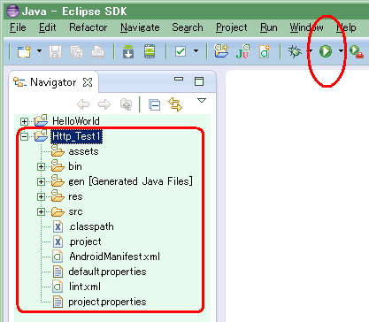Close the Navigator view tab
The height and width of the screenshot is (322, 369).
pyautogui.click(x=88, y=82)
